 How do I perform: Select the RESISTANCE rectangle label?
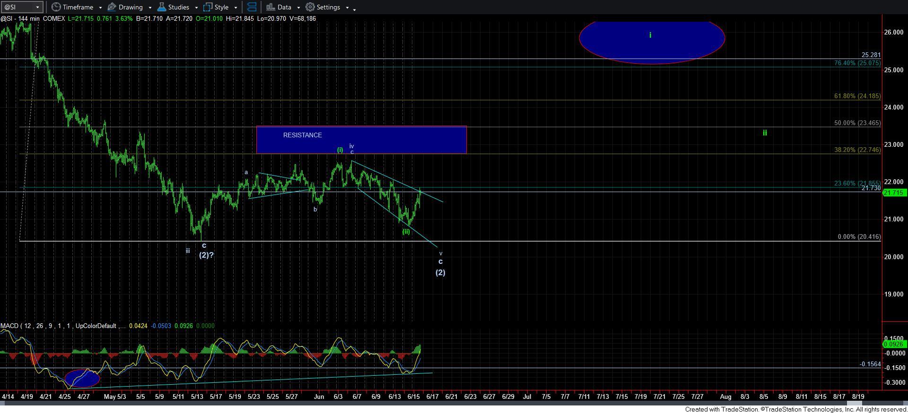[302, 135]
